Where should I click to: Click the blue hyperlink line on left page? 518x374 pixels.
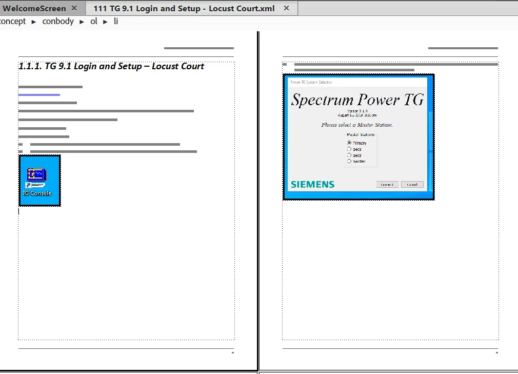(39, 95)
